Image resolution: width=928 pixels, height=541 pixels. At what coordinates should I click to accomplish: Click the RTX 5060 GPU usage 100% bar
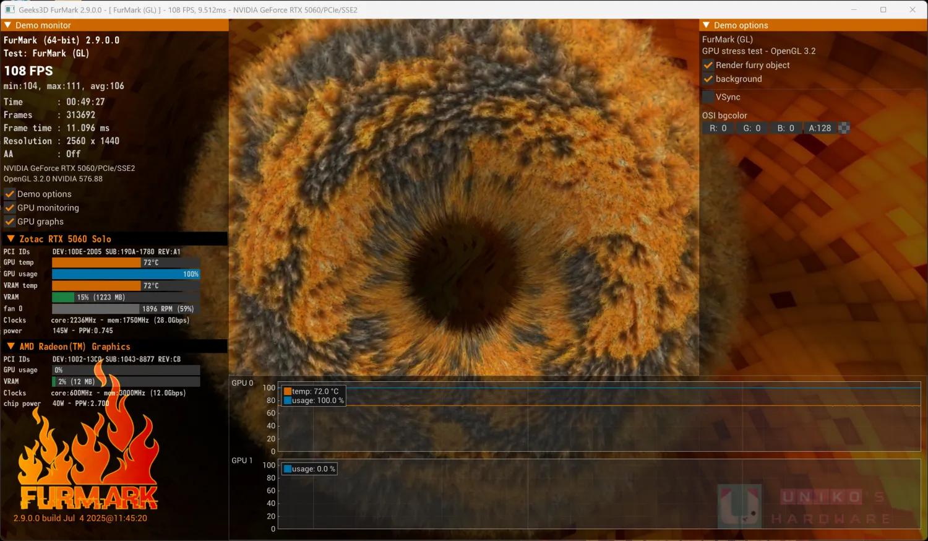click(126, 274)
